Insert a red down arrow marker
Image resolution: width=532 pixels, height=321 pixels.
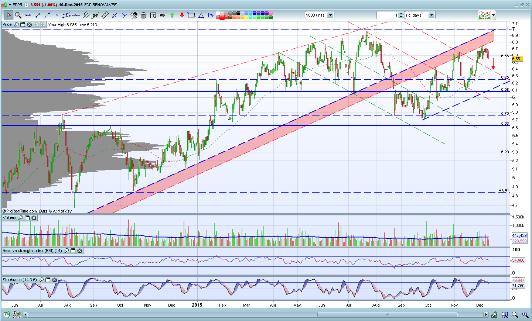coord(182,15)
